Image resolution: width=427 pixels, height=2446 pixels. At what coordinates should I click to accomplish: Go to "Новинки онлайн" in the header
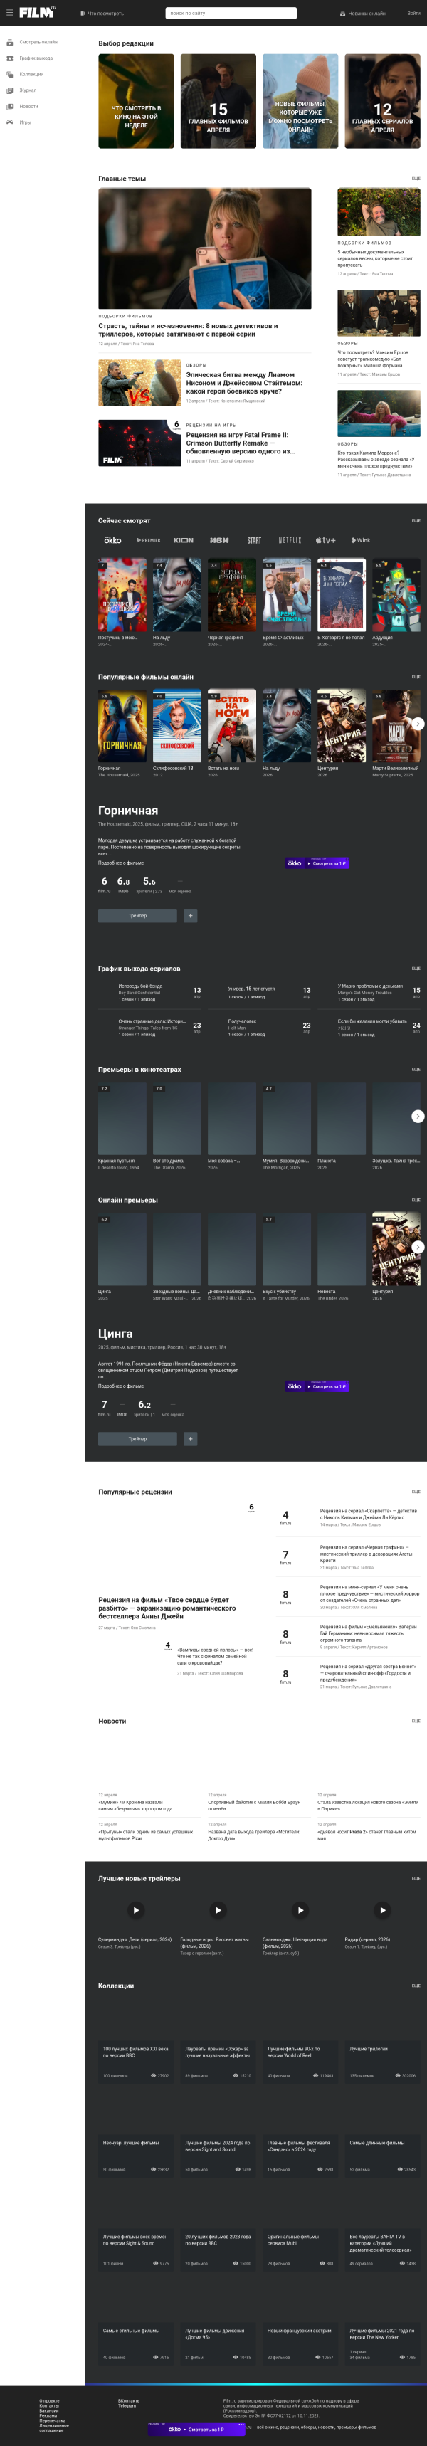coord(362,14)
